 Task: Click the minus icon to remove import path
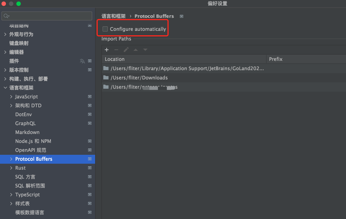coord(116,50)
